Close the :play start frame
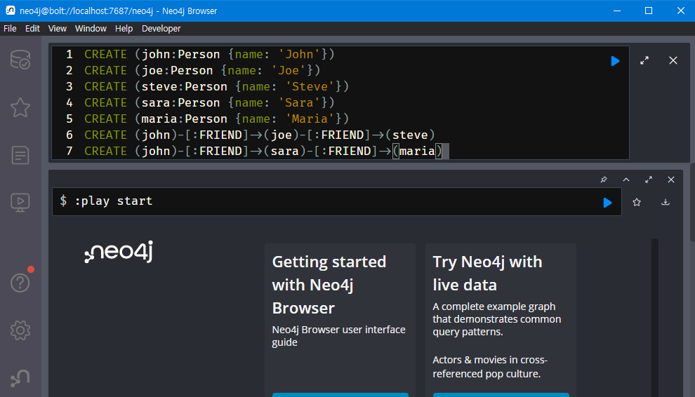Viewport: 695px width, 397px height. click(671, 180)
